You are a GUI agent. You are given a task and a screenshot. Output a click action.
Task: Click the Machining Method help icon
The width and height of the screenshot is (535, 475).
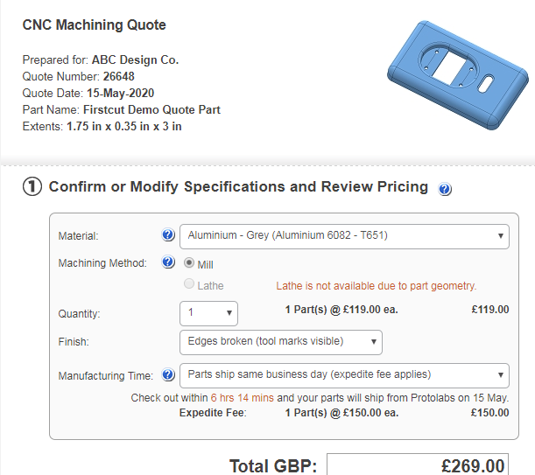(168, 262)
